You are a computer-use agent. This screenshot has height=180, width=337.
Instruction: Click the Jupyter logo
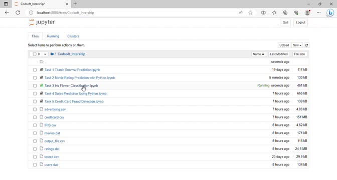click(x=42, y=22)
